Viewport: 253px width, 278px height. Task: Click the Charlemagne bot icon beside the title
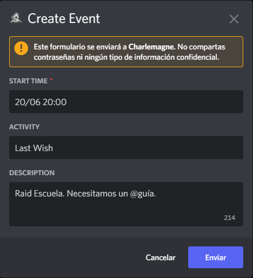coord(16,18)
